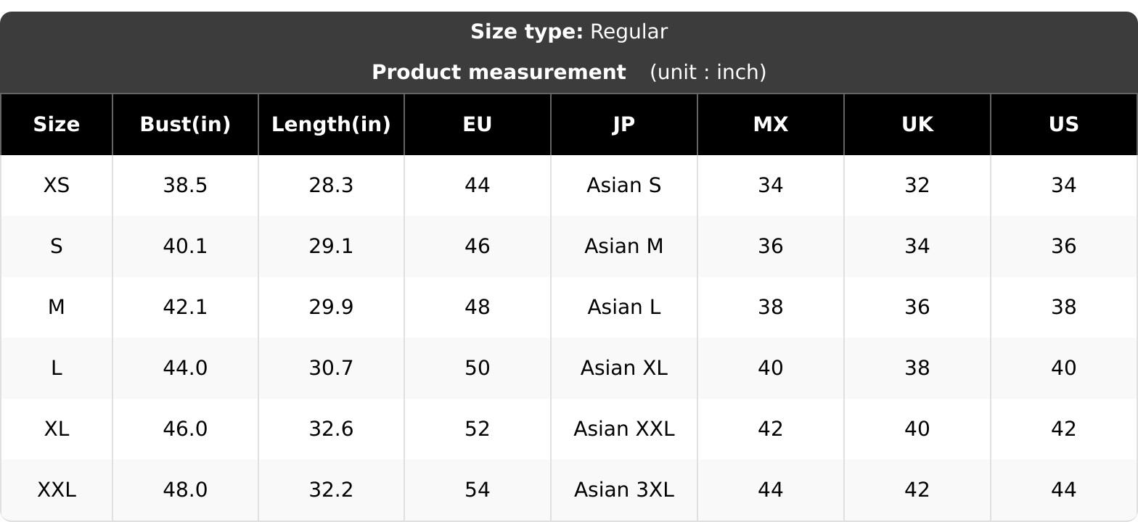1138x522 pixels.
Task: Select the bust value 48.0
Action: click(x=185, y=490)
